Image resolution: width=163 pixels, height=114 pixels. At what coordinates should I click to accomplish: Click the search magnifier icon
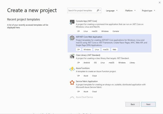pos(98,10)
